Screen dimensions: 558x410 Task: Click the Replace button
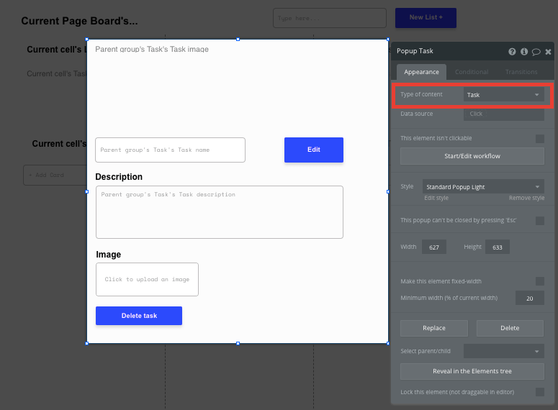tap(434, 328)
